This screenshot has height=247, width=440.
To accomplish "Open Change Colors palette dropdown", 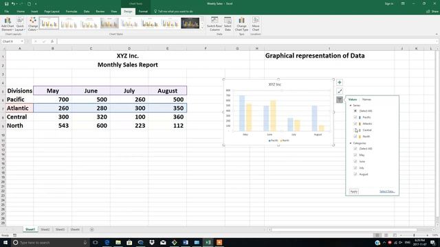I will pos(33,24).
